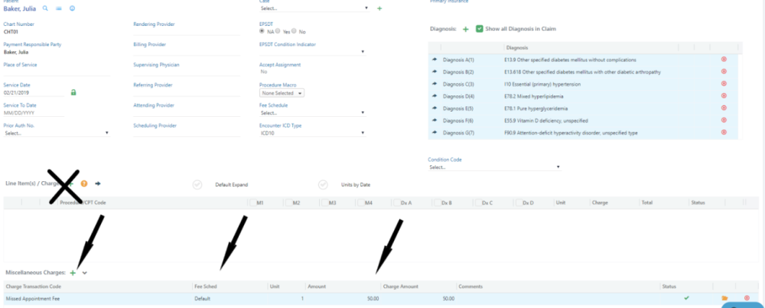Check the Dx B column checkbox
The height and width of the screenshot is (308, 765).
click(x=437, y=203)
